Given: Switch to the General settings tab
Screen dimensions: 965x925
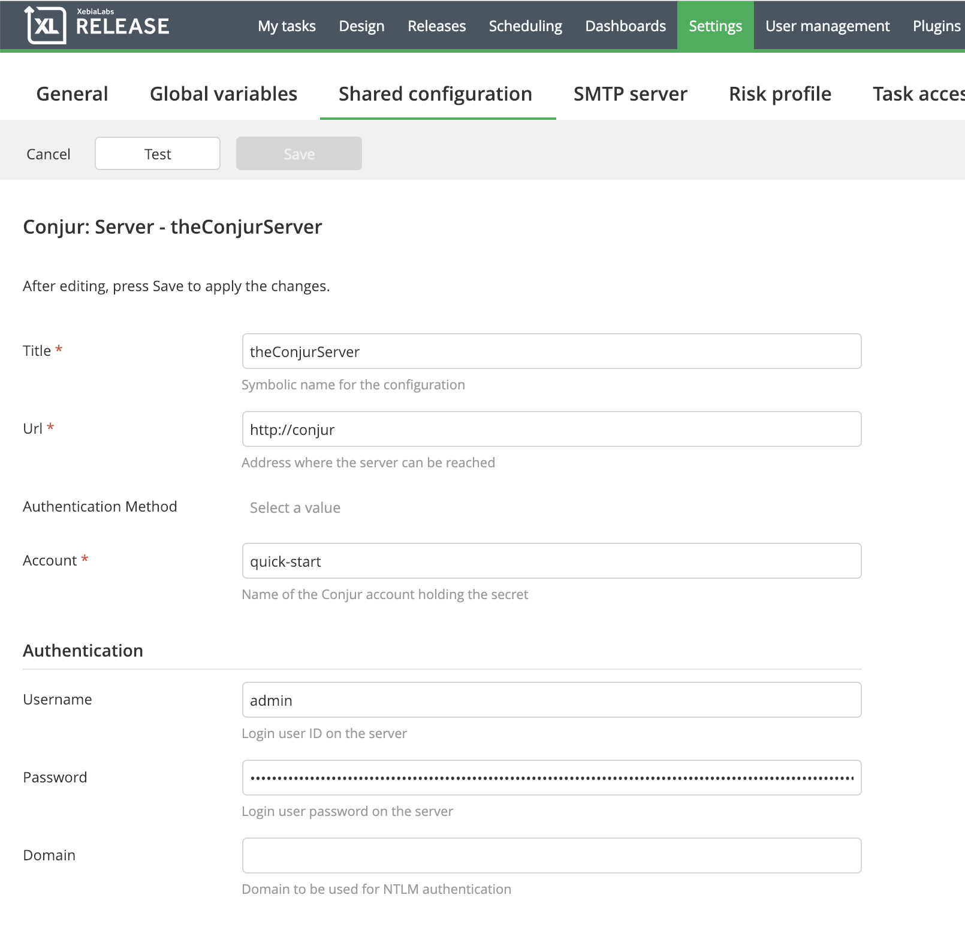Looking at the screenshot, I should tap(72, 94).
